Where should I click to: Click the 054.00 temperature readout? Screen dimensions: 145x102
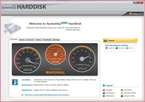click(56, 62)
